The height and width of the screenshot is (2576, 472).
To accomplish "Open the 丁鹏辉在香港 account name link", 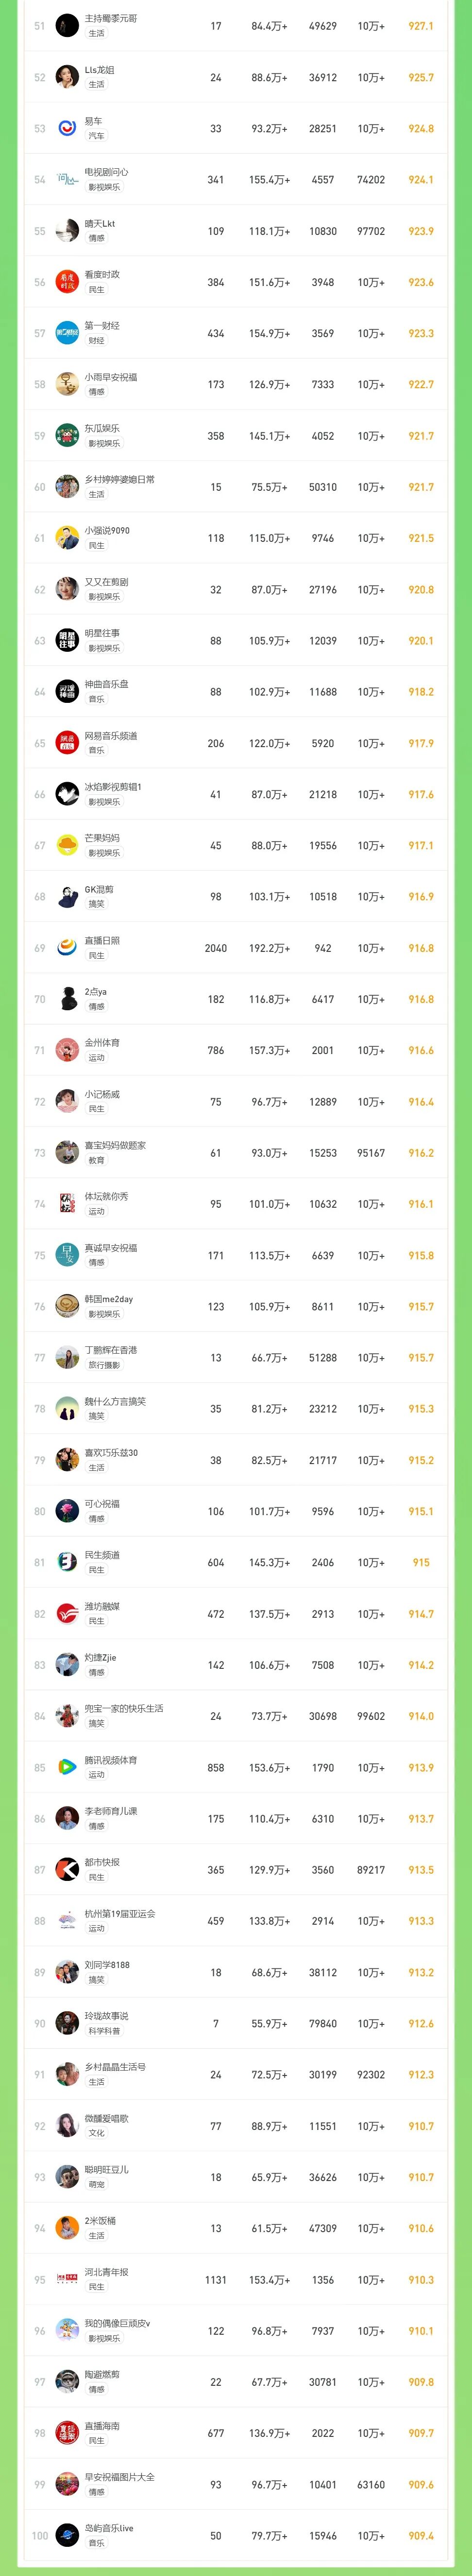I will point(111,1350).
